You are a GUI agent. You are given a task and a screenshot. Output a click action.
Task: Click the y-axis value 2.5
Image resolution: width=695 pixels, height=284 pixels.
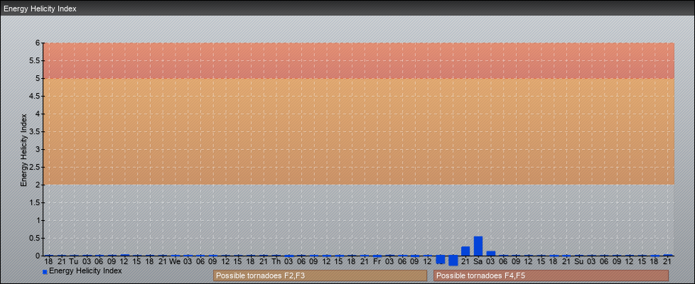(x=35, y=167)
